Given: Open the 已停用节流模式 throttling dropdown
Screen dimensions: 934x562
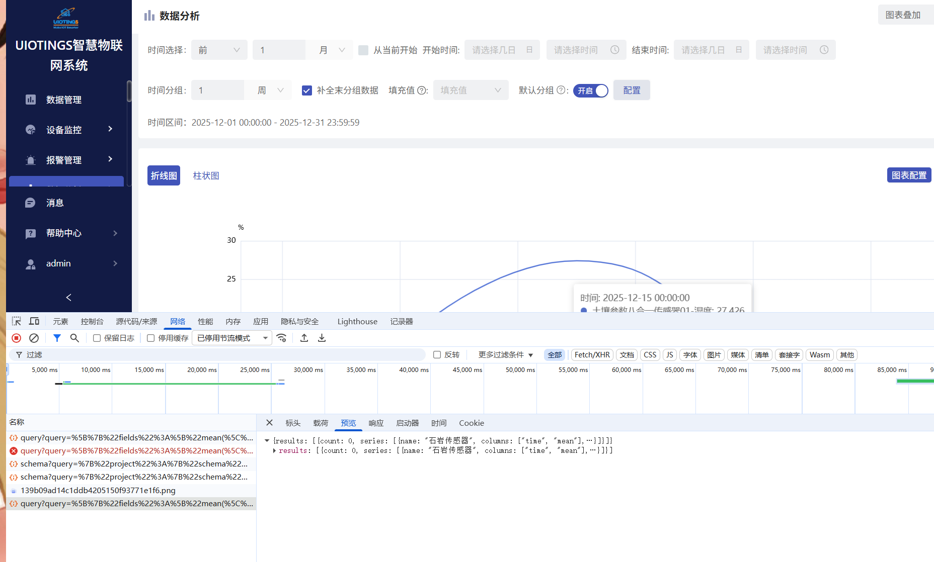Looking at the screenshot, I should click(232, 338).
